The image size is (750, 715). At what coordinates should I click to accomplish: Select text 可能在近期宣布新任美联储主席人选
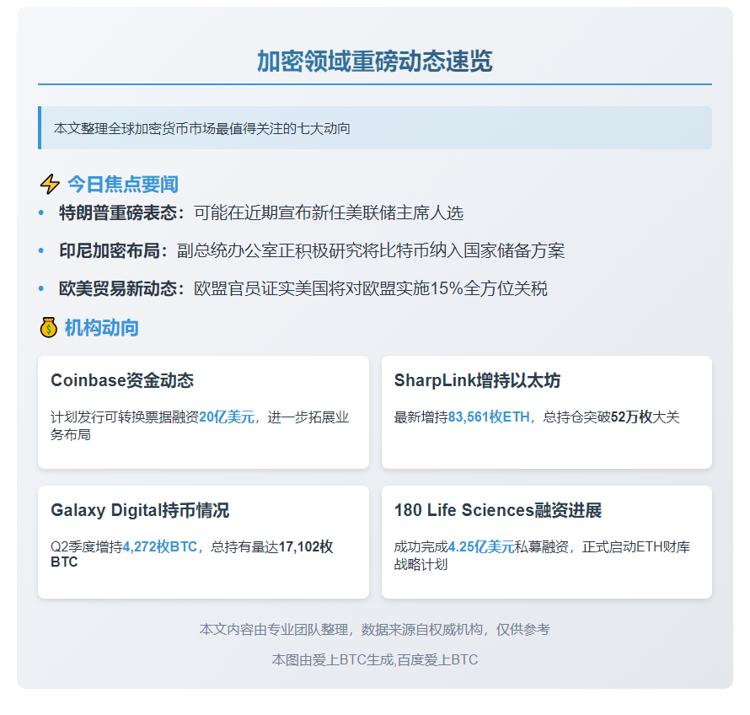click(329, 213)
